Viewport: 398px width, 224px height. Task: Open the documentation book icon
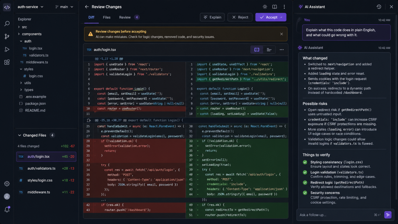click(x=274, y=6)
